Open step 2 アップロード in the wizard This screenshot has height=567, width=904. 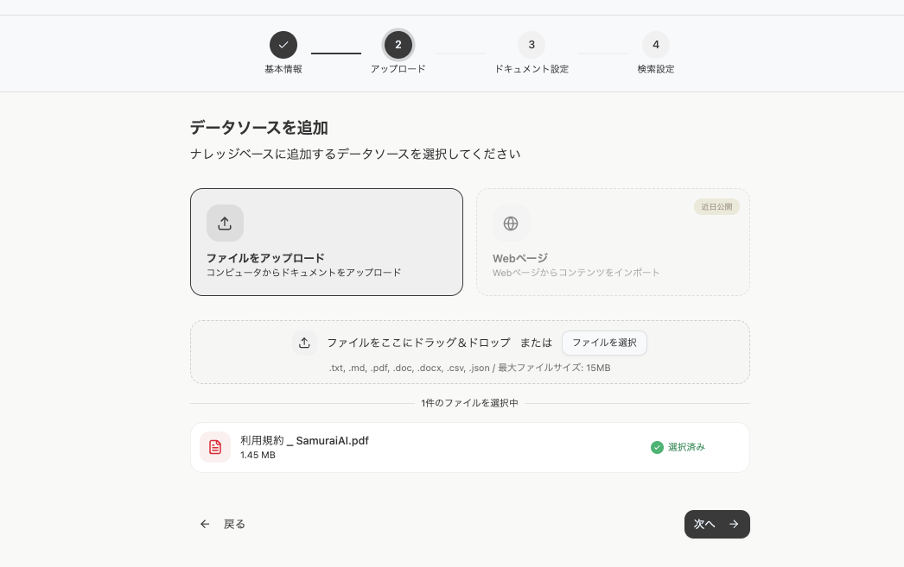coord(398,45)
